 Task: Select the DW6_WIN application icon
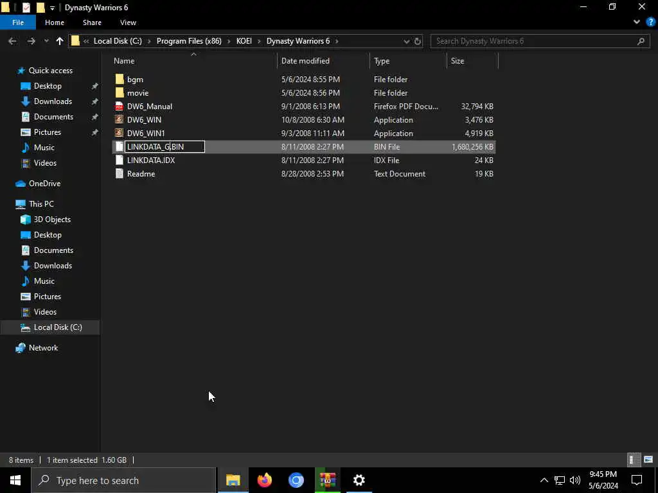[x=120, y=120]
